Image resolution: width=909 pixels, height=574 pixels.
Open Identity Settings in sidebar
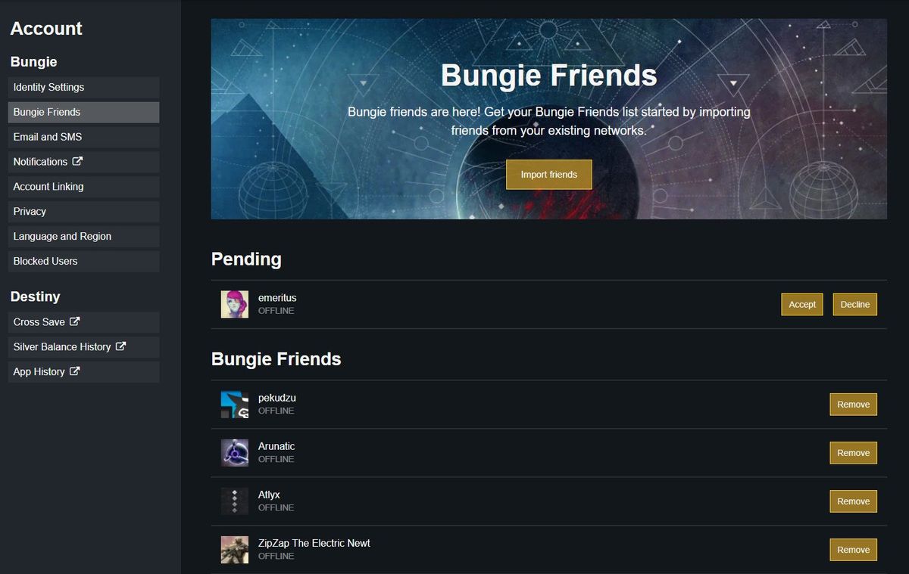[x=83, y=87]
